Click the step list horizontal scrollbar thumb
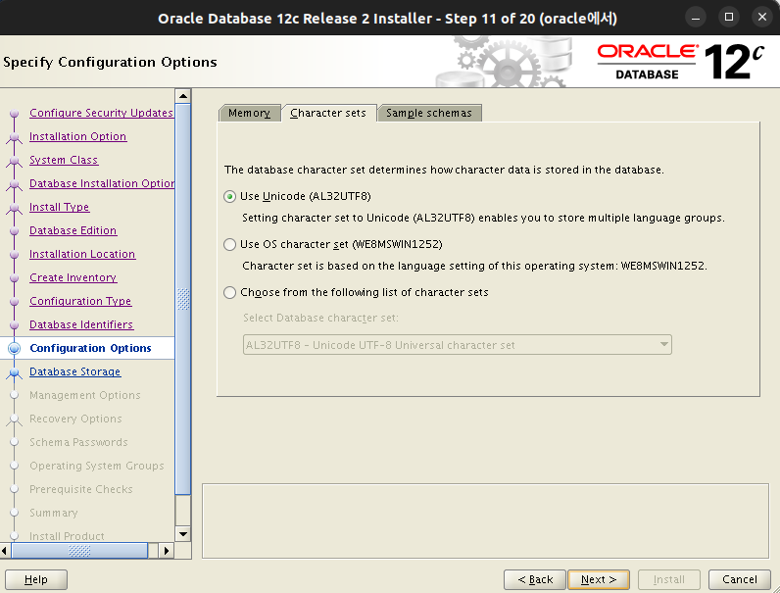This screenshot has width=780, height=593. (x=79, y=551)
